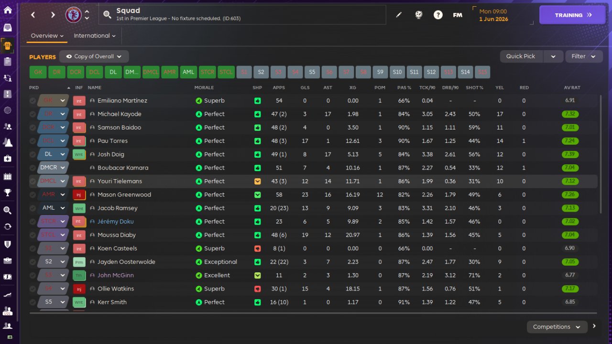Open the clipboard icon in sidebar

[8, 62]
